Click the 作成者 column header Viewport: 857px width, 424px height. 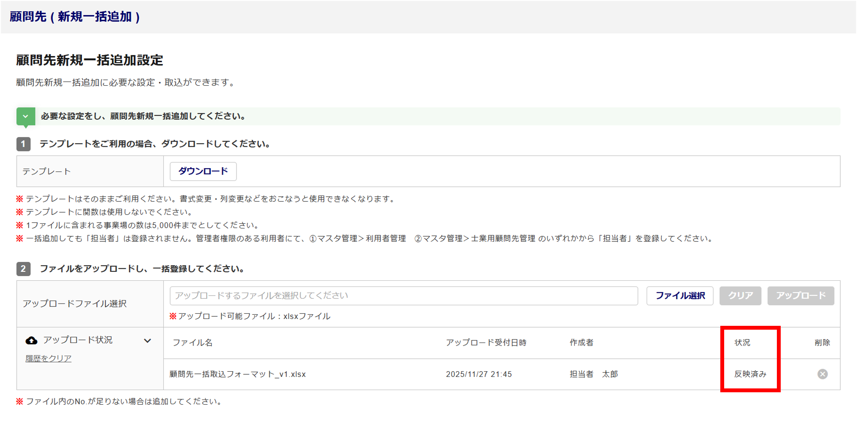pos(581,343)
